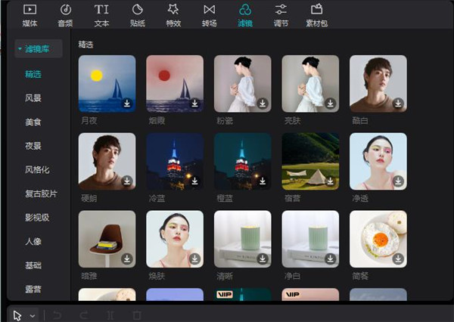Open the 特效 effects star icon
Image resolution: width=454 pixels, height=322 pixels.
click(x=173, y=10)
